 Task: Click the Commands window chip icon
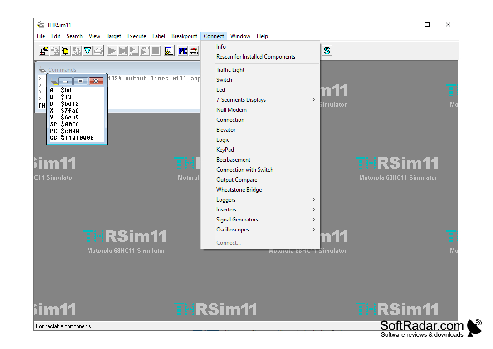[43, 70]
